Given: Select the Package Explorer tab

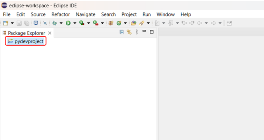Looking at the screenshot, I should tap(27, 33).
